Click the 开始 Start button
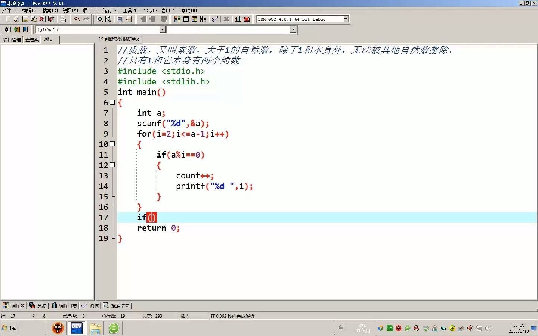This screenshot has width=538, height=336. pos(9,328)
